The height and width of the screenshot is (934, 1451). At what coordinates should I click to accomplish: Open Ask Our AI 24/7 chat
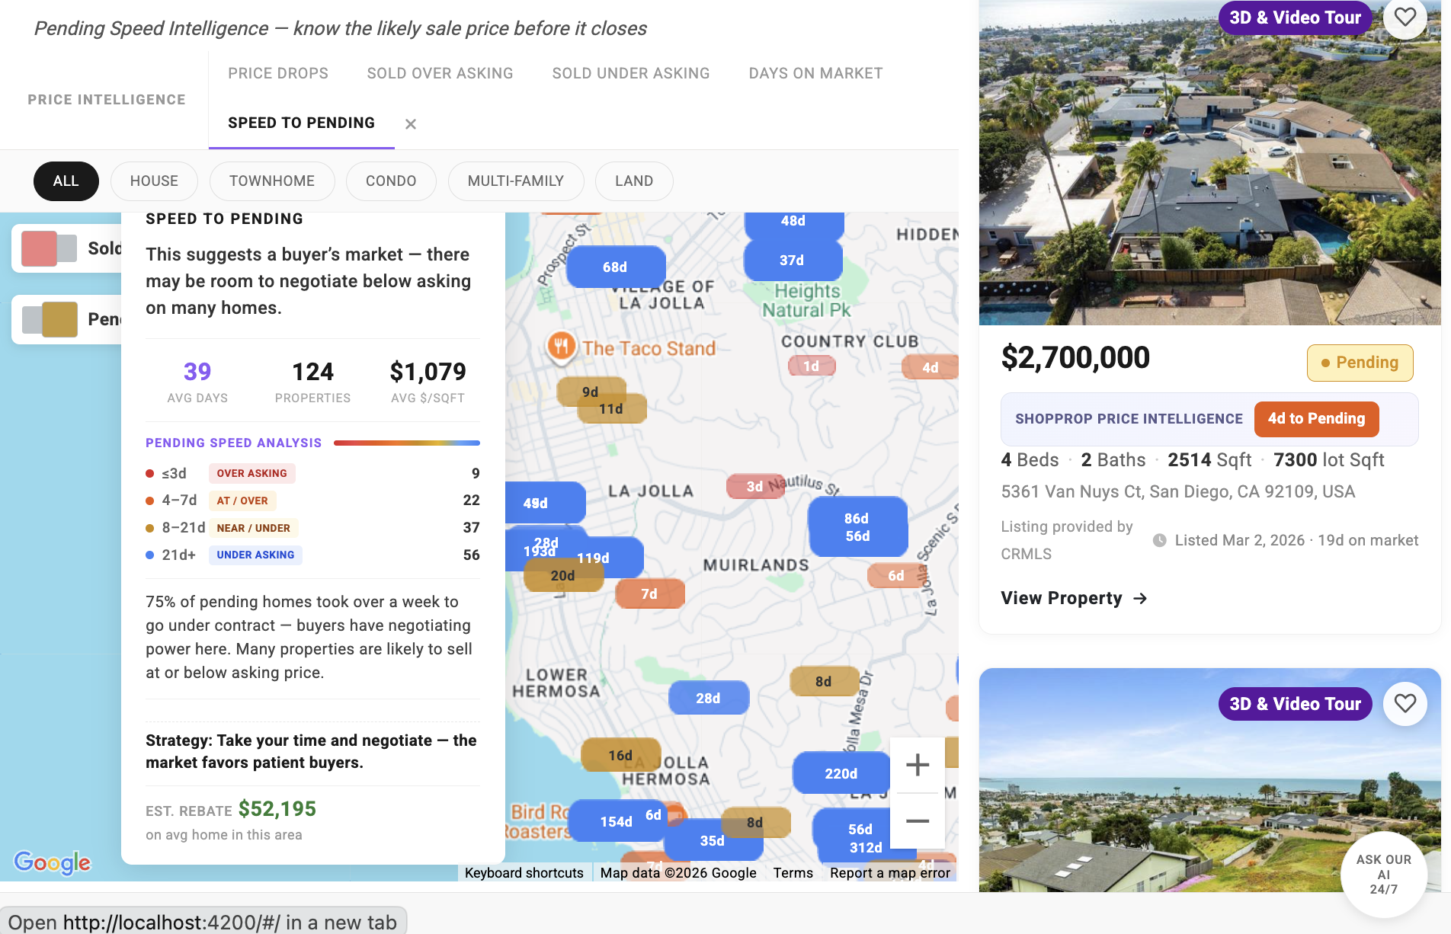[1383, 874]
